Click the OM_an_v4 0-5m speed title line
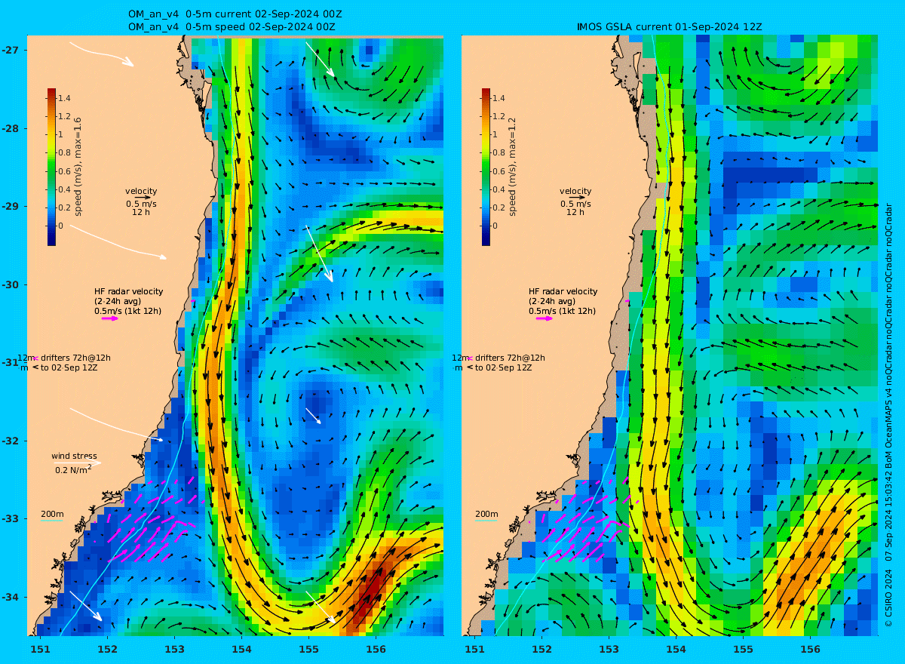This screenshot has height=664, width=905. click(x=232, y=26)
